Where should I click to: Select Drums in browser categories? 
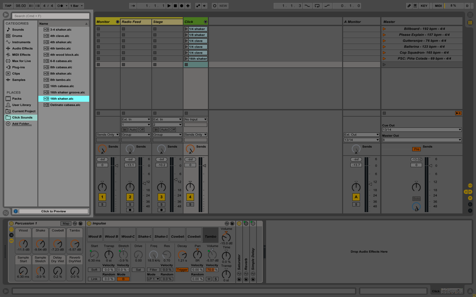point(17,36)
